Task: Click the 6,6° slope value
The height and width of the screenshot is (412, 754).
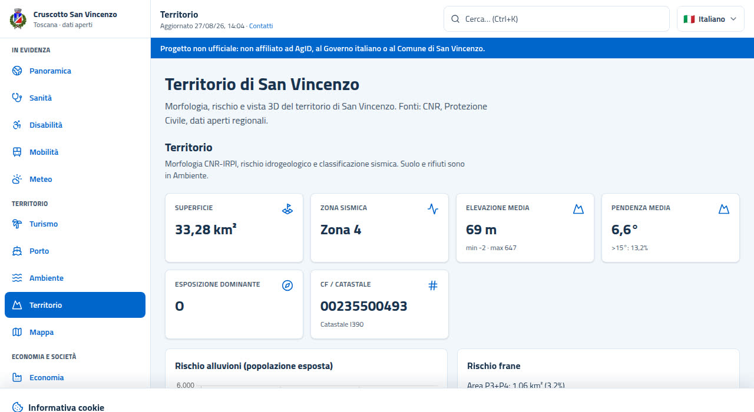Action: coord(624,230)
